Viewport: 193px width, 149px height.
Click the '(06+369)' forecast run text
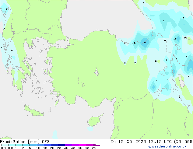point(183,142)
